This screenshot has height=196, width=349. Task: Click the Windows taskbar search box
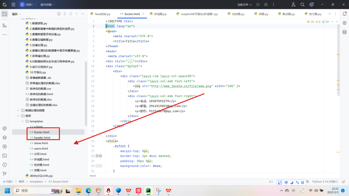pyautogui.click(x=38, y=190)
